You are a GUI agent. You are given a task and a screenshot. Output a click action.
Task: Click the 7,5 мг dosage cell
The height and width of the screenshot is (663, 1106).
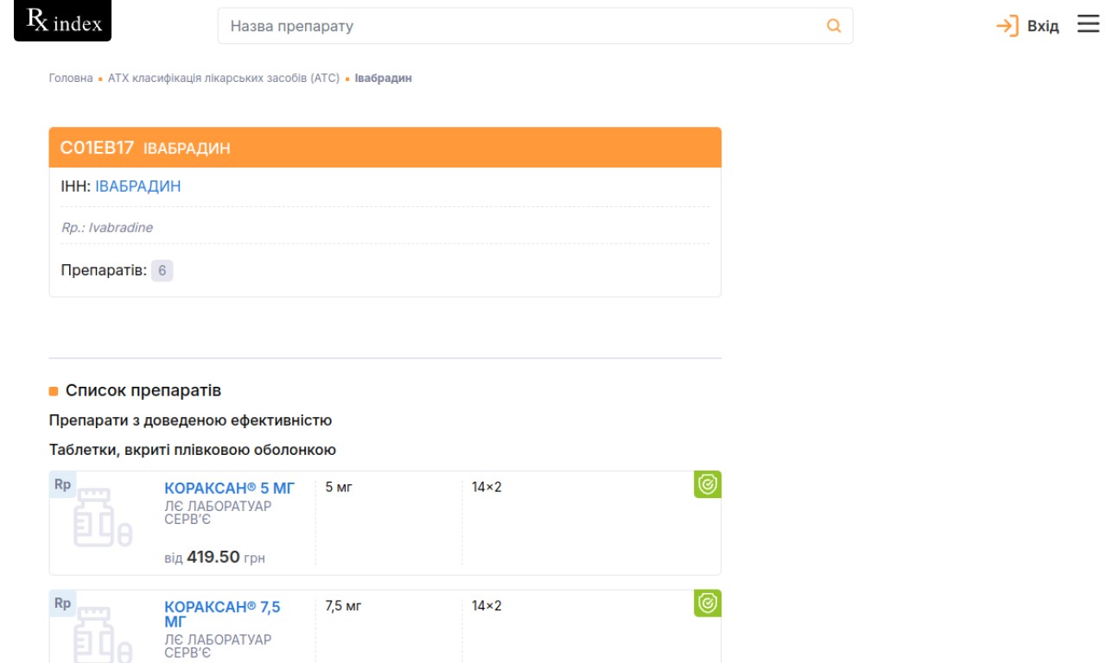(x=343, y=606)
